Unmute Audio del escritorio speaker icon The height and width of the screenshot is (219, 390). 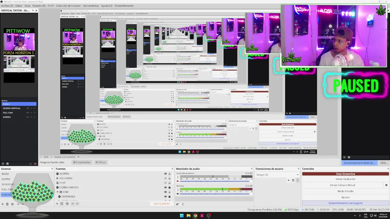(178, 181)
